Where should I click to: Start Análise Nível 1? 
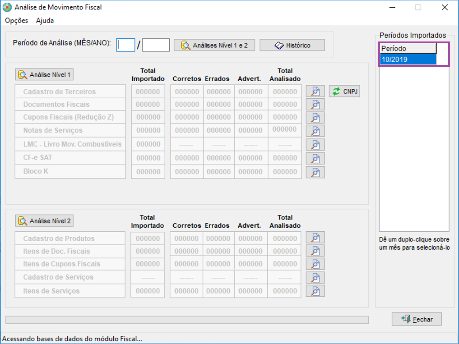44,74
